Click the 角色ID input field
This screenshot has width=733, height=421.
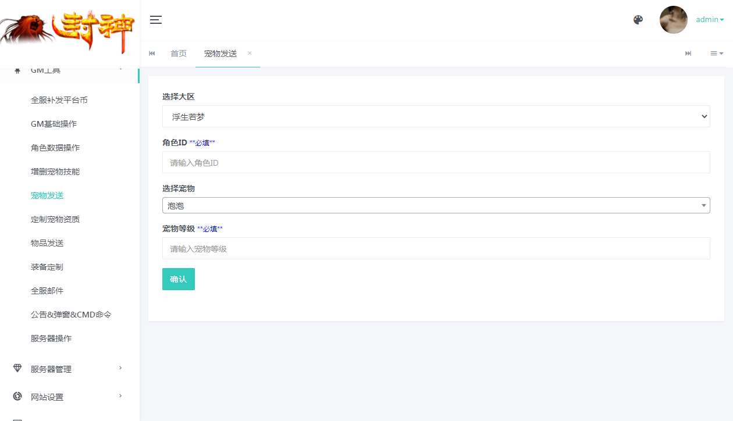point(436,162)
